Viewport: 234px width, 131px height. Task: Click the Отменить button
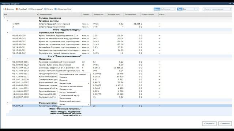[x=225, y=123]
